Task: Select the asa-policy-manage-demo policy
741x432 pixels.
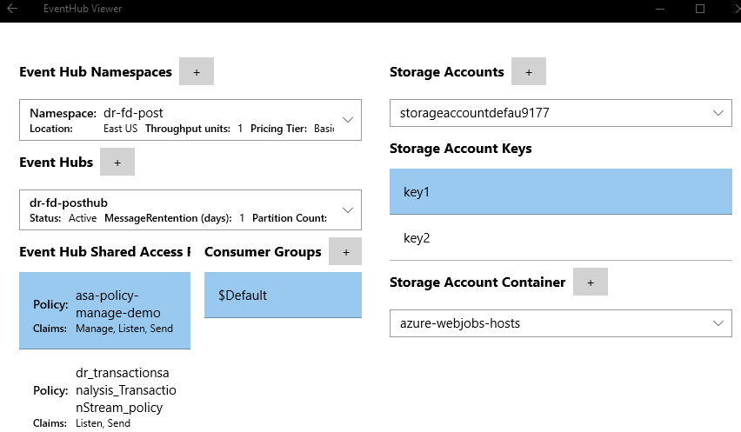Action: tap(105, 310)
